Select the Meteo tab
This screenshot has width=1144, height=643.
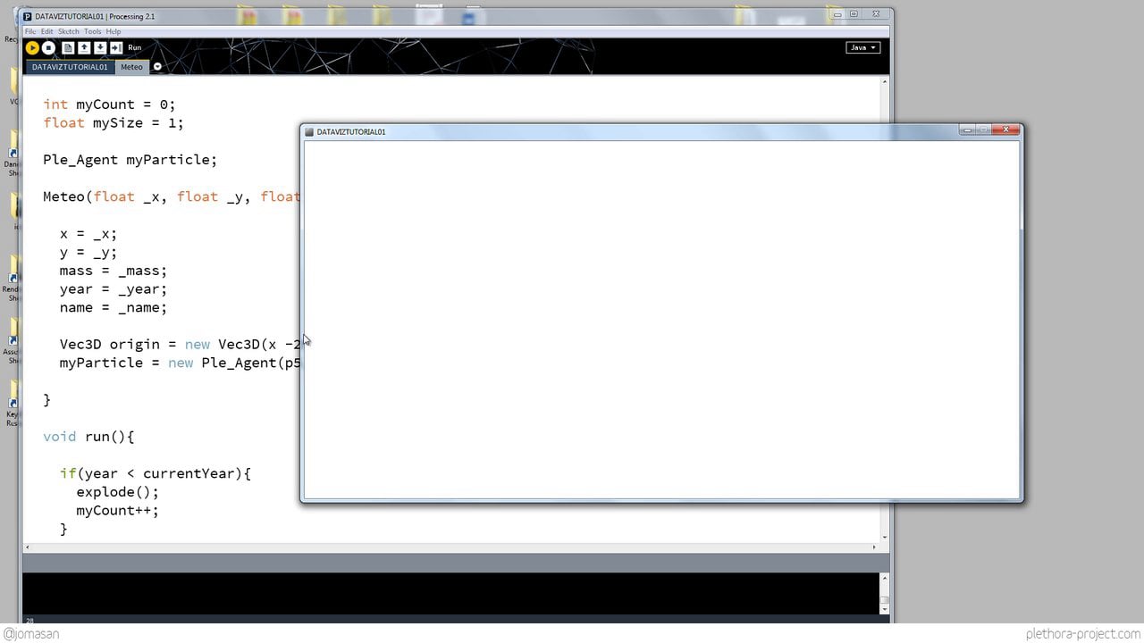point(131,67)
